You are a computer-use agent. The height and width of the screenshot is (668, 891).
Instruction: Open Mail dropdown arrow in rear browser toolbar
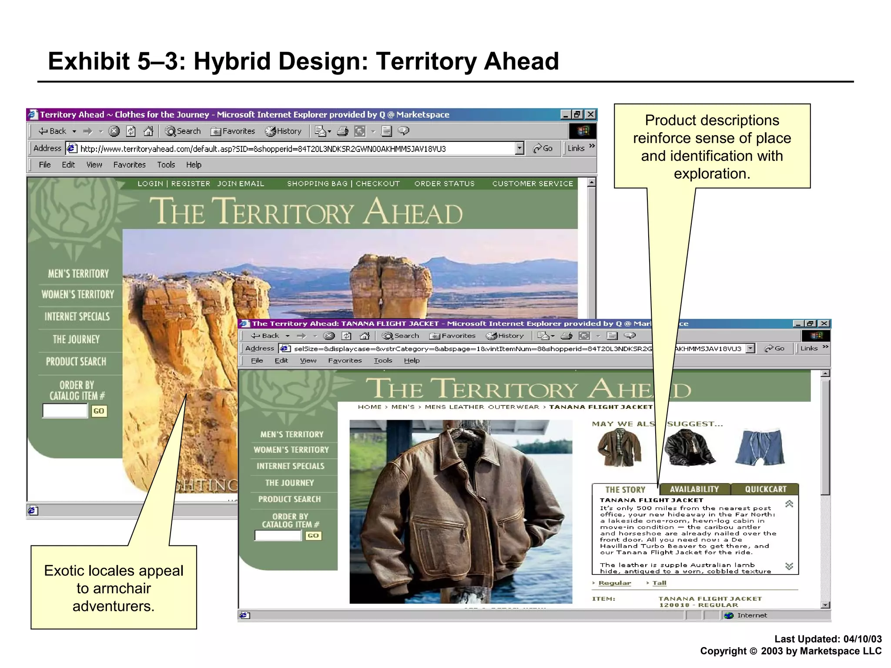[x=329, y=131]
